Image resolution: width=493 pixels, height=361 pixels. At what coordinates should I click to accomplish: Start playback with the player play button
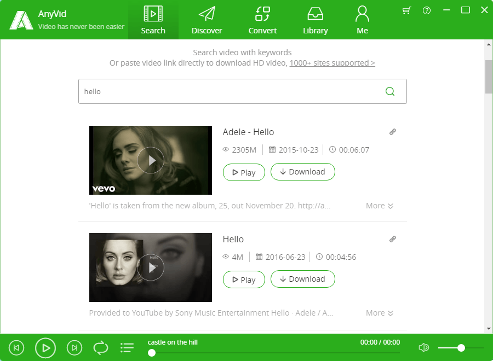[x=45, y=348]
